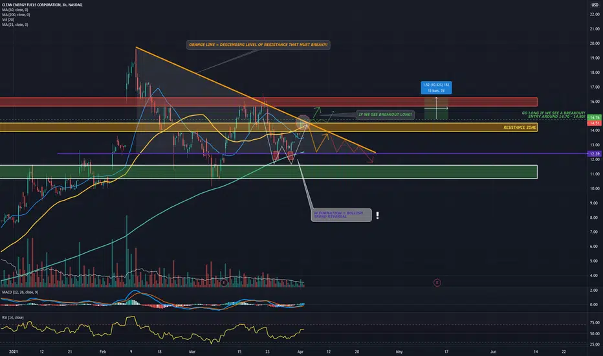Select the 'If we see breakout long' callout
Viewport: 603px width, 356px height.
click(385, 115)
